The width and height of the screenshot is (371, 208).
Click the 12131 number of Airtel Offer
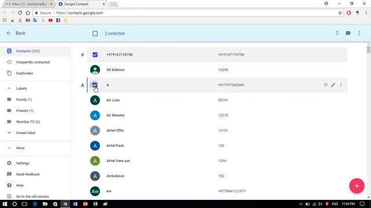click(223, 131)
